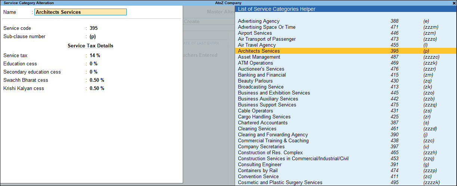The width and height of the screenshot is (457, 186).
Task: Click the Service Tax Details heading
Action: tap(90, 46)
